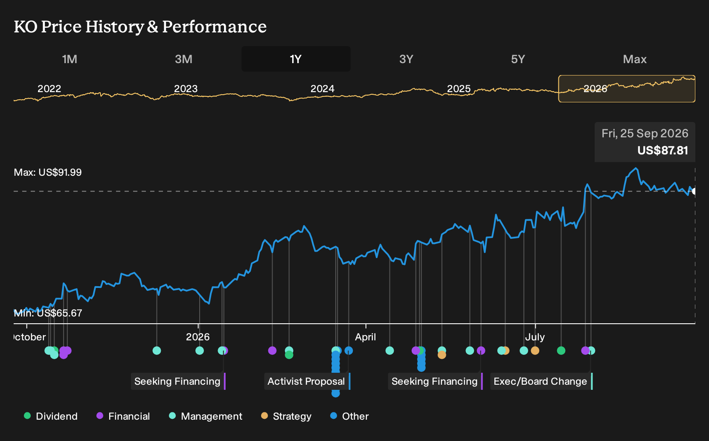Screen dimensions: 709x441
Task: Click bottom blue dot of stack above second Seeking Financing
Action: coord(421,368)
